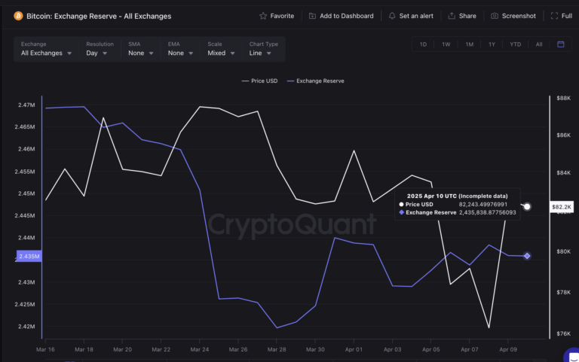Image resolution: width=579 pixels, height=362 pixels.
Task: Set an alert via bell icon
Action: point(392,16)
